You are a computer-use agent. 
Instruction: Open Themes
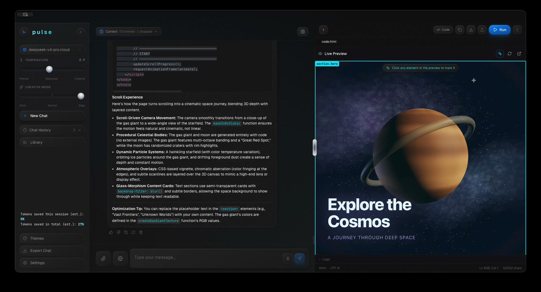(52, 238)
